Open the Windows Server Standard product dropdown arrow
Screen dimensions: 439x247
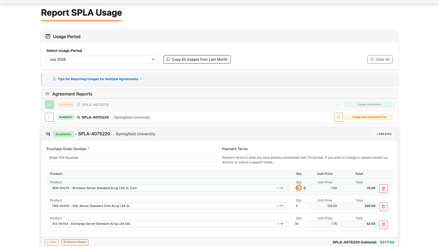(x=282, y=188)
